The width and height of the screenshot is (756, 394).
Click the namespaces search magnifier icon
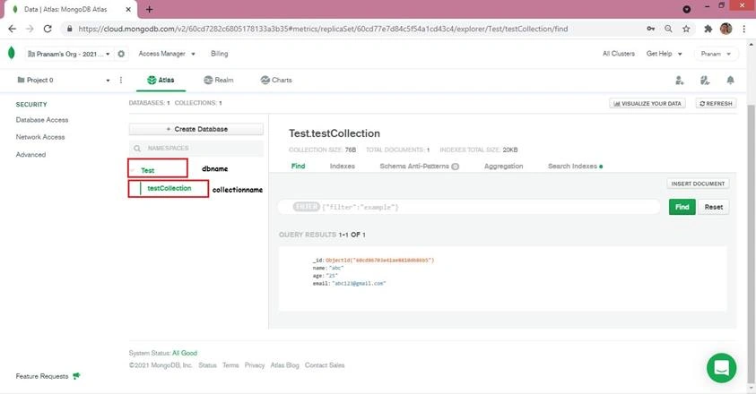click(137, 149)
